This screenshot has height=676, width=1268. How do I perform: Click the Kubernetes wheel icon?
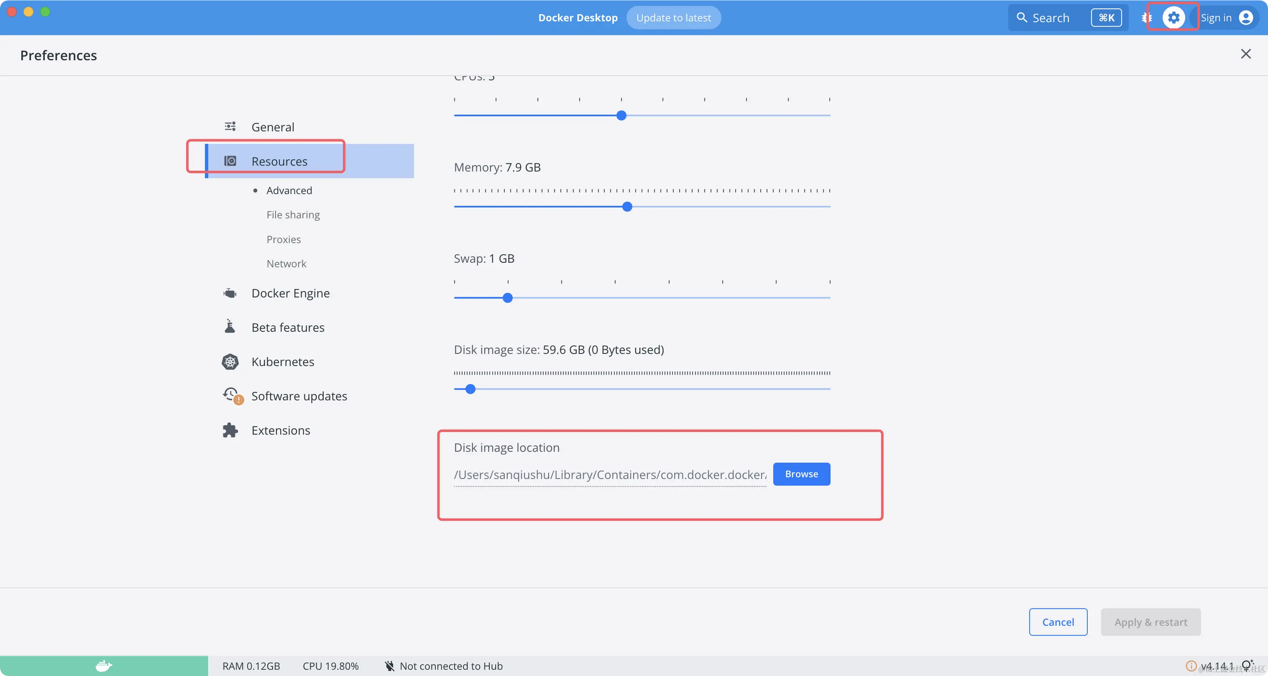(230, 362)
